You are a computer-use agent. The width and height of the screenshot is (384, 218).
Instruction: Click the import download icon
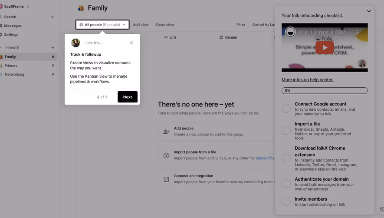(x=166, y=155)
